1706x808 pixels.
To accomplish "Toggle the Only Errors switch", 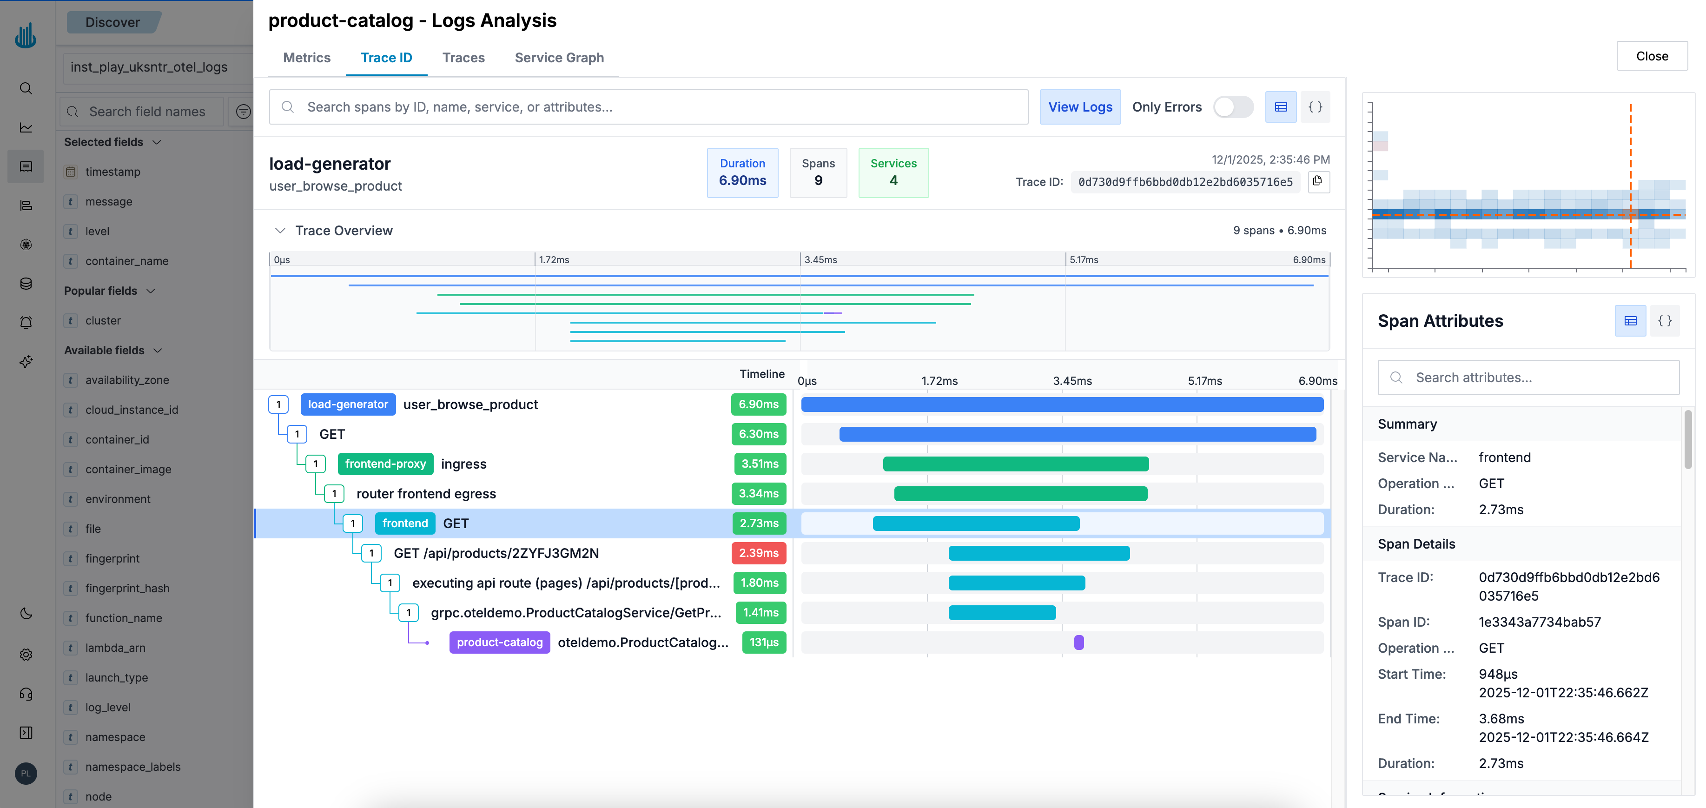I will pos(1233,106).
